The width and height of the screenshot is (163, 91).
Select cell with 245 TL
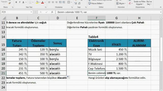click(x=17, y=50)
